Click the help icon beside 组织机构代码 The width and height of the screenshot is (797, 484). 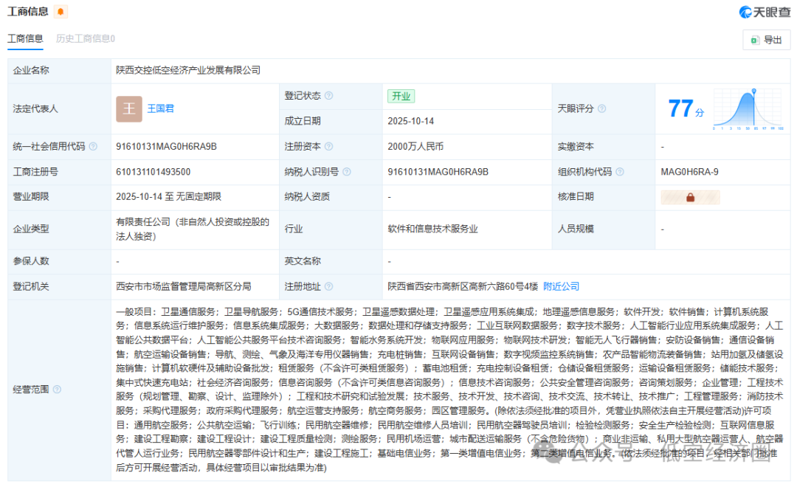click(x=620, y=172)
